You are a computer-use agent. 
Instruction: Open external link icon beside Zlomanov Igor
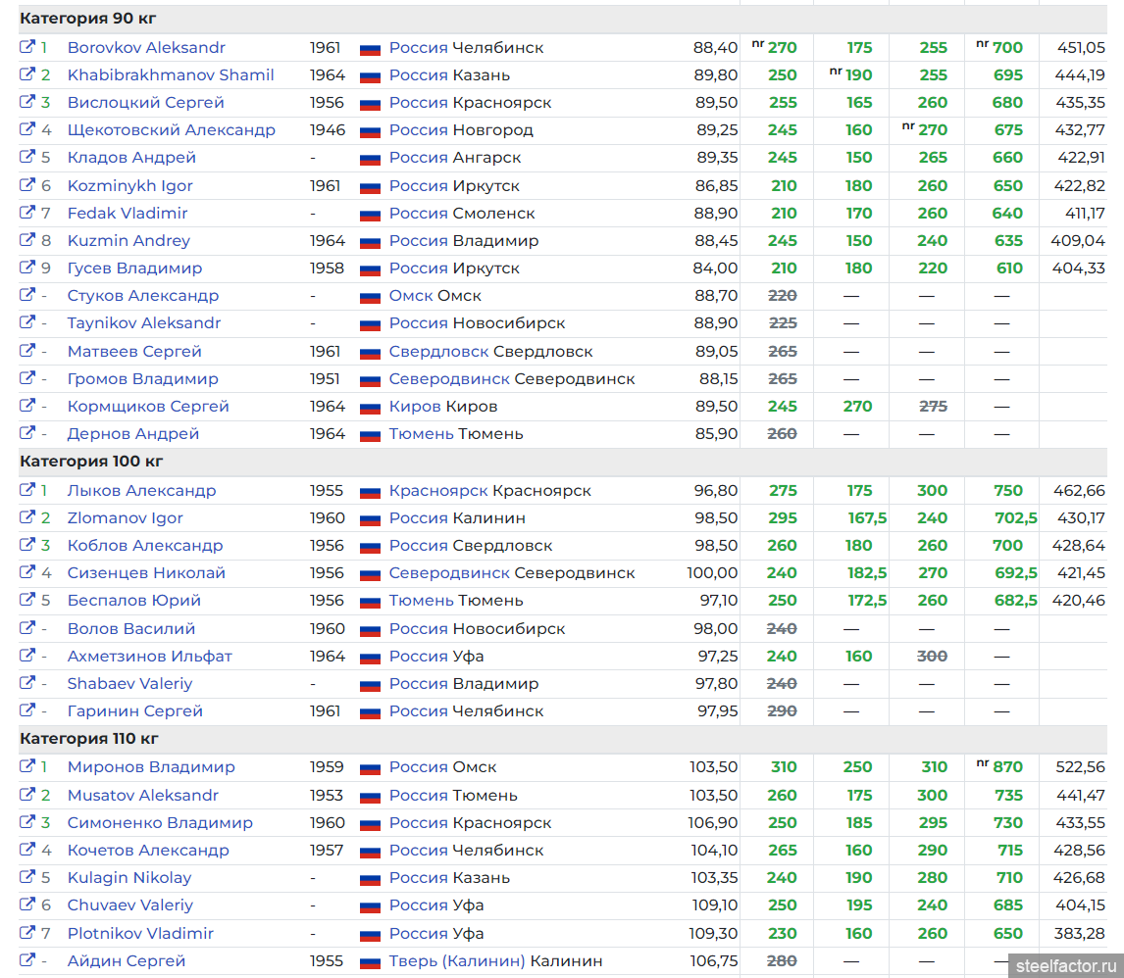27,517
